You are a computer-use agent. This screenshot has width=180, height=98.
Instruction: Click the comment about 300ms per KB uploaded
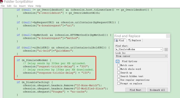pos(55,63)
